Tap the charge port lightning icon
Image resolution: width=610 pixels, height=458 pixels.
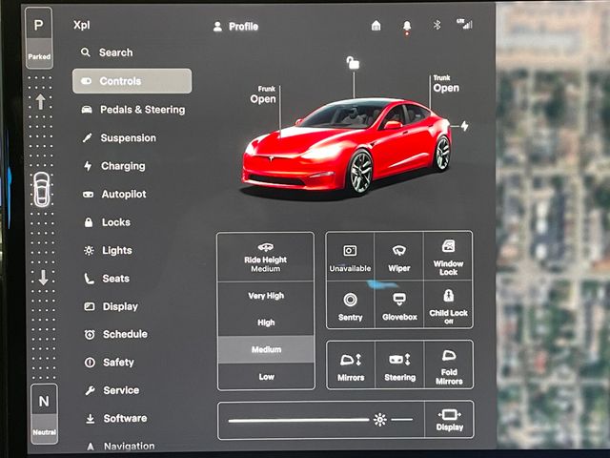click(464, 126)
